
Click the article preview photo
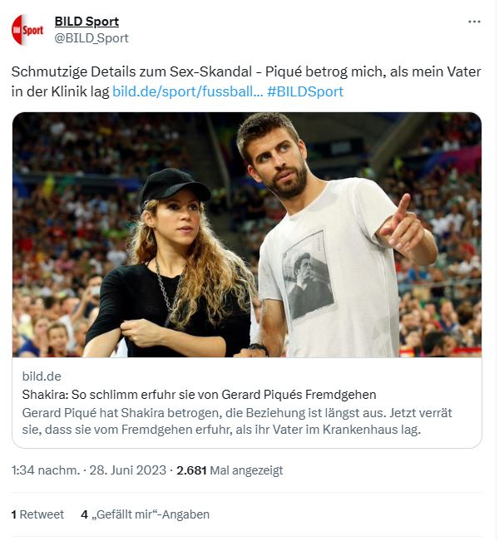point(247,234)
